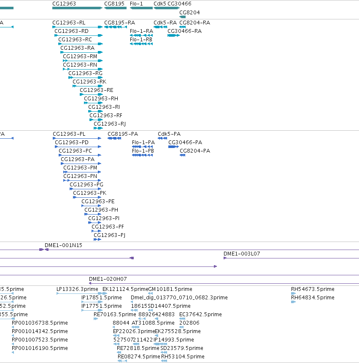Select EST LP13326.3prime

pos(77,289)
